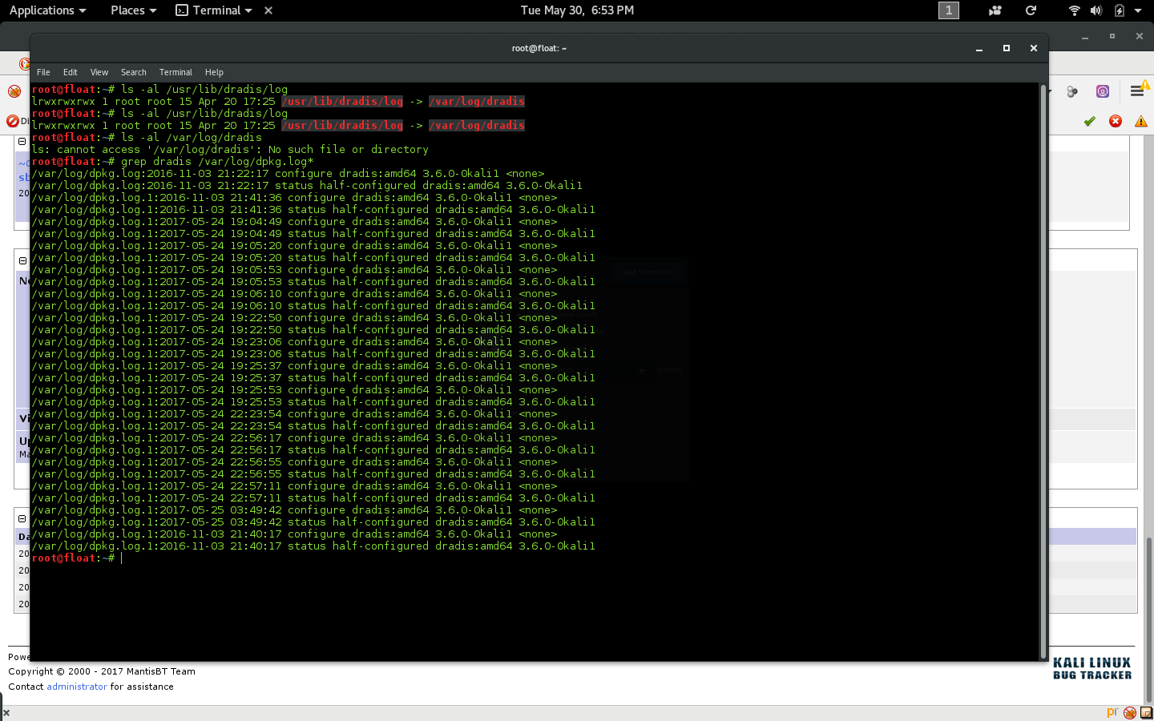
Task: Click the battery charging icon
Action: click(x=1119, y=10)
